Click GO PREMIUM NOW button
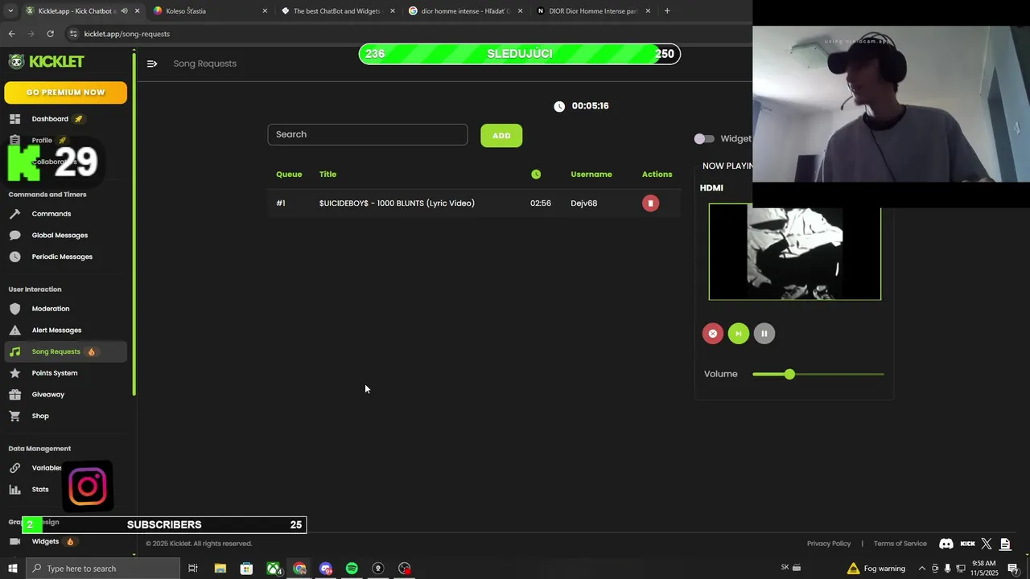Viewport: 1030px width, 579px height. point(66,92)
